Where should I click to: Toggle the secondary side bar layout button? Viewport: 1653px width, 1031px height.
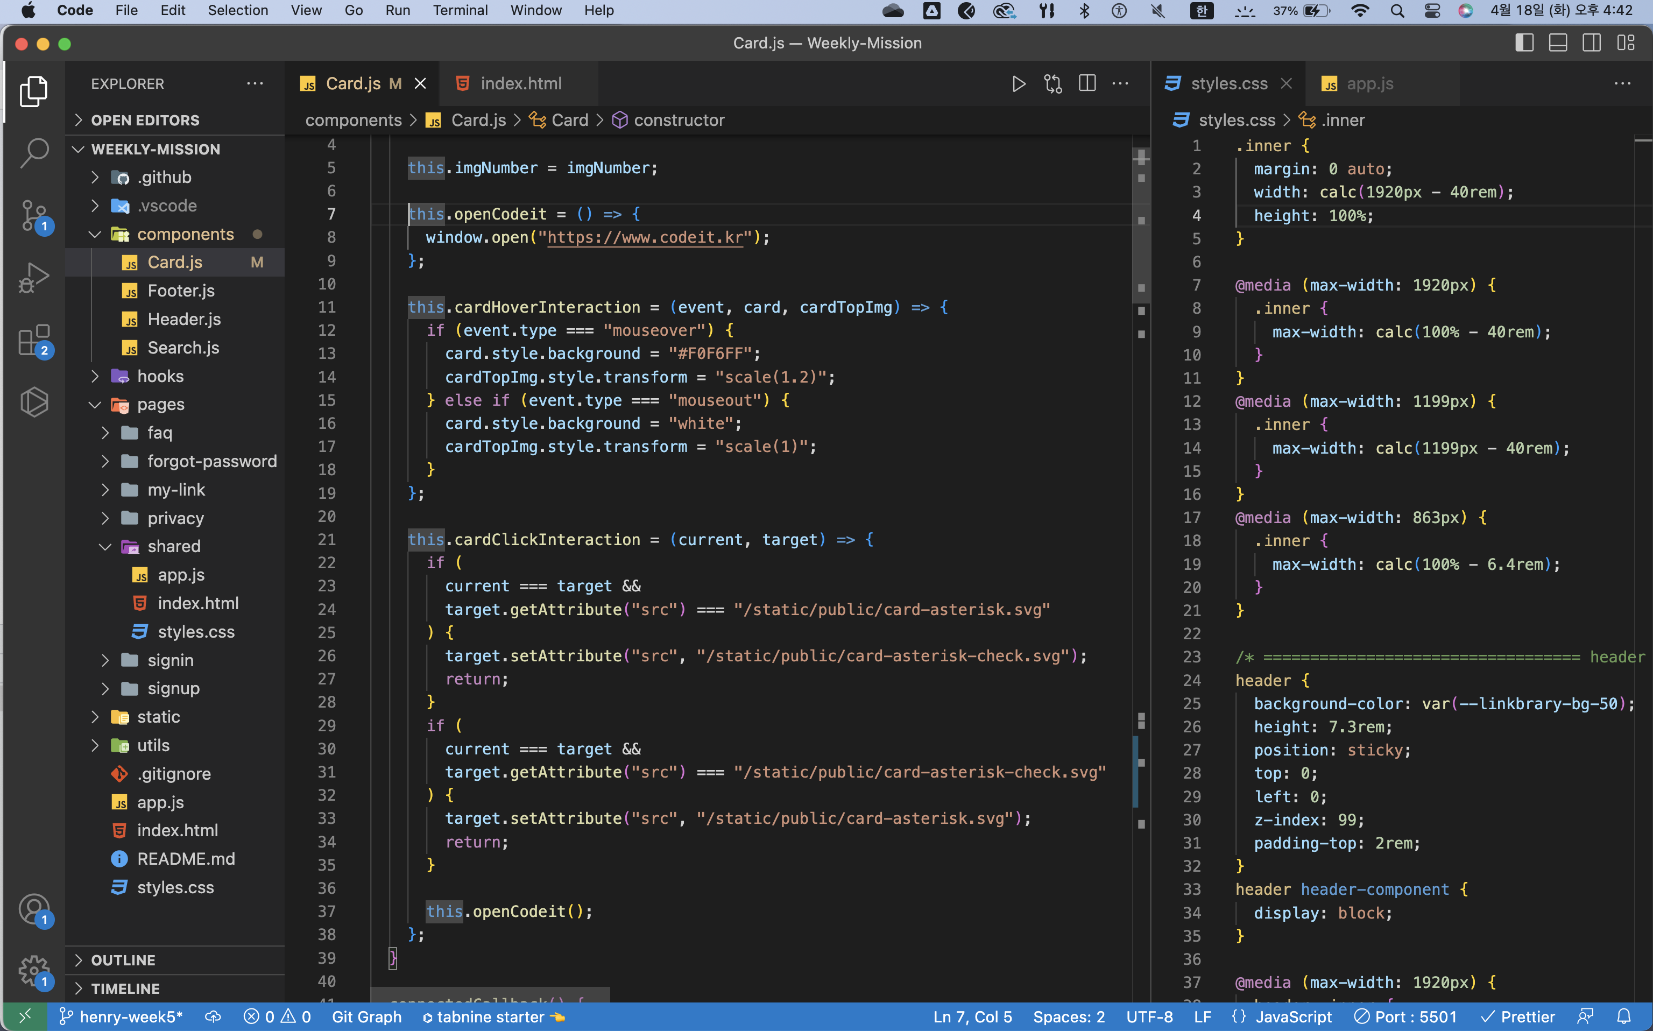tap(1592, 43)
